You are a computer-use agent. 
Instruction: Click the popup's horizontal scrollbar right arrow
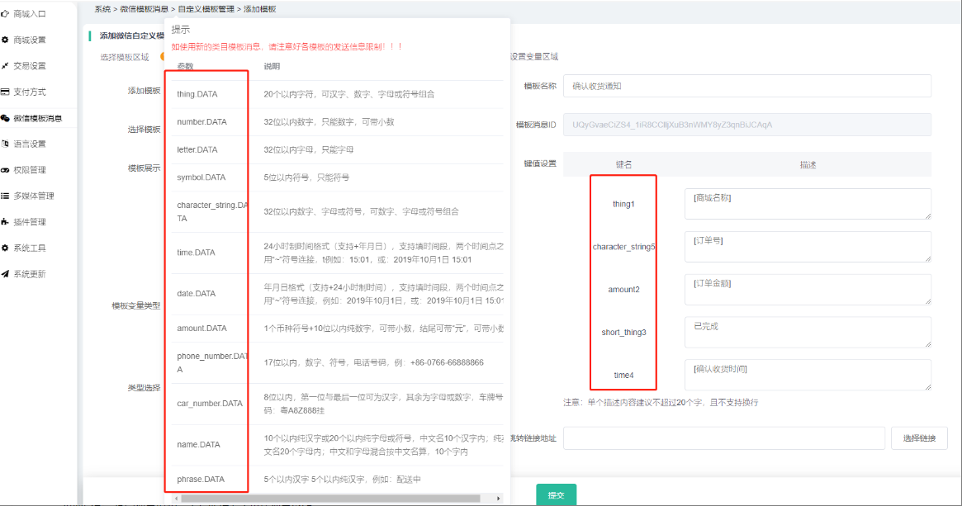pos(498,499)
